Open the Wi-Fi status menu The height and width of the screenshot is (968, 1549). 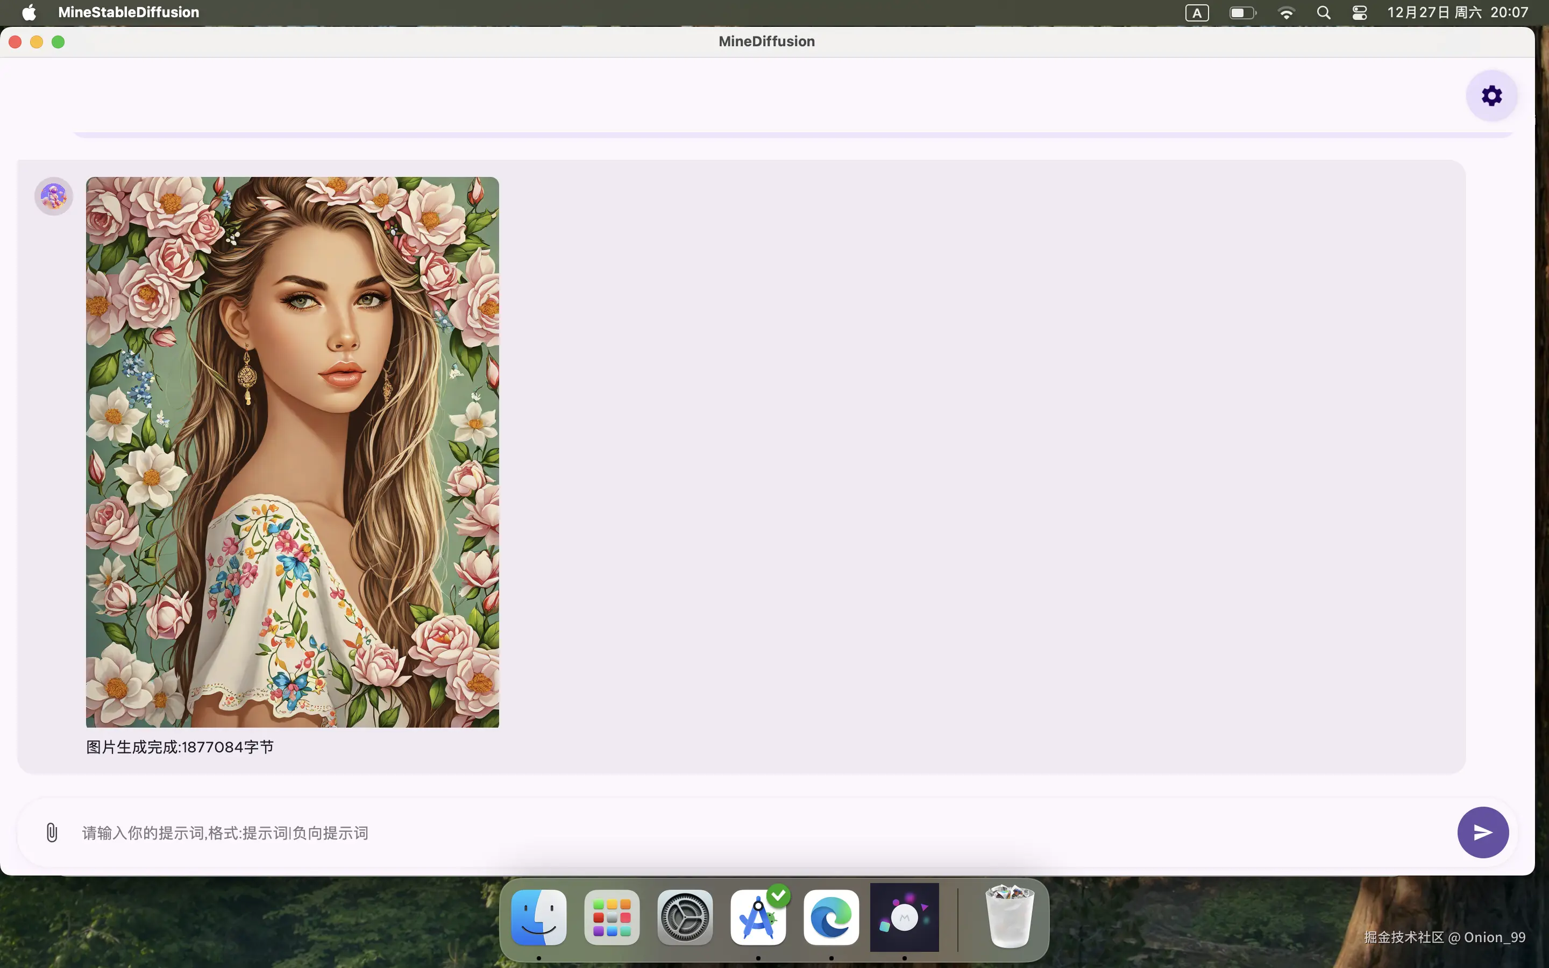(1287, 12)
